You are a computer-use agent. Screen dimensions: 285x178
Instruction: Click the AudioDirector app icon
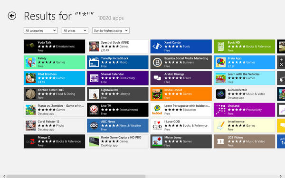click(221, 94)
